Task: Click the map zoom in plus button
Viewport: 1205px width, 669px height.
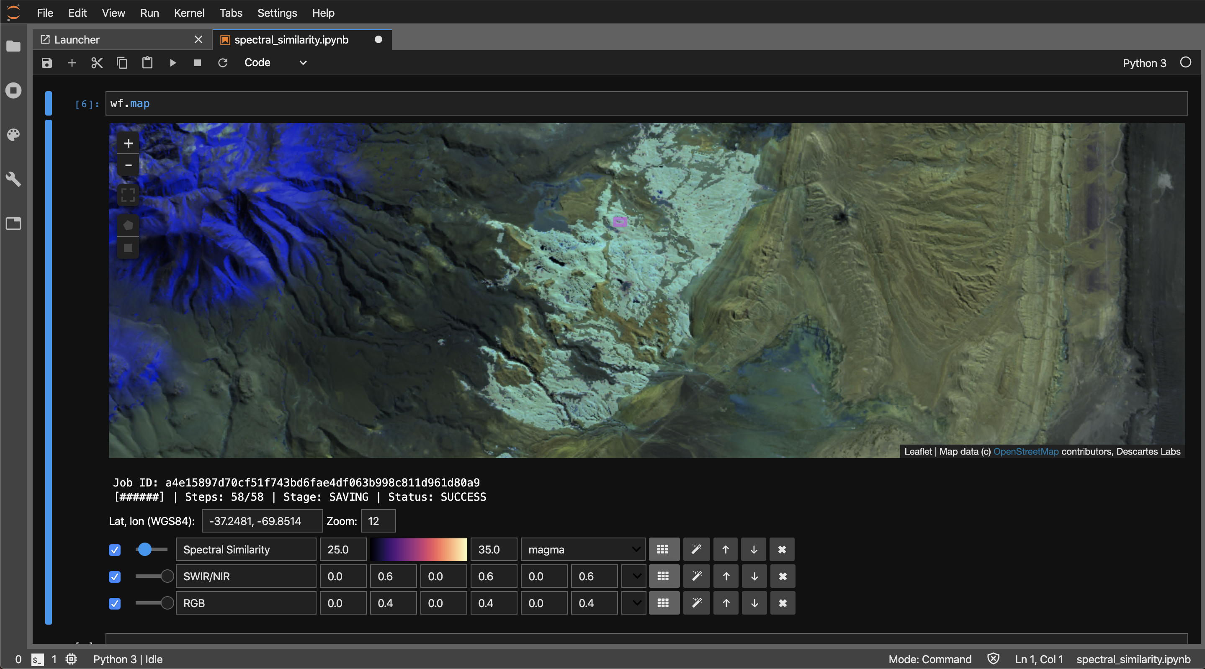Action: (x=128, y=143)
